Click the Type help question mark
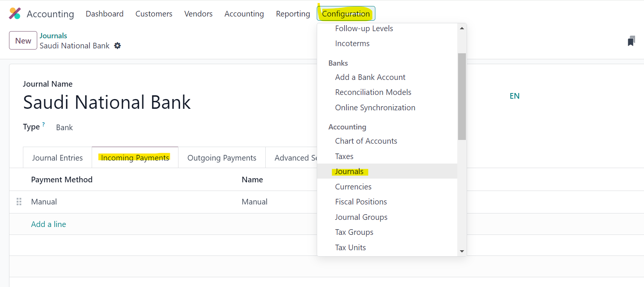The height and width of the screenshot is (287, 644). point(44,124)
